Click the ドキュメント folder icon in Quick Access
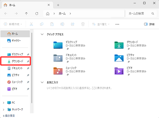The image size is (159, 118). pyautogui.click(x=58, y=58)
